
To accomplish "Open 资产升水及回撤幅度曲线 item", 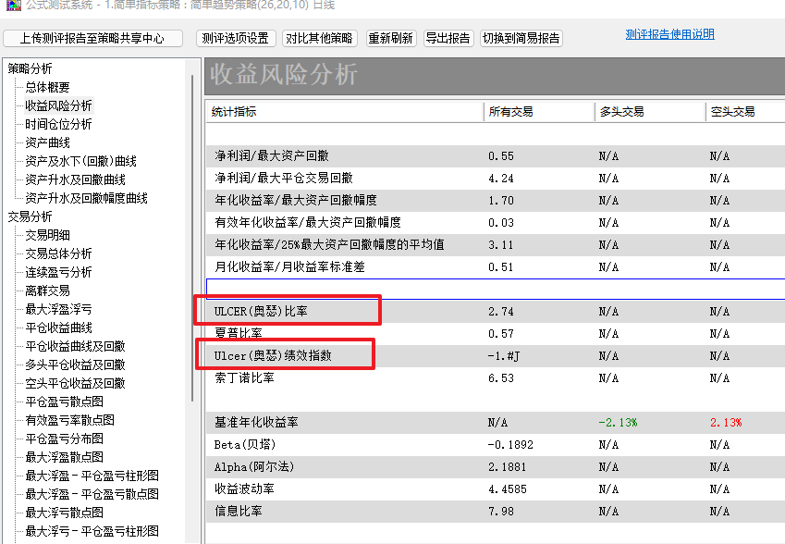I will (x=87, y=198).
